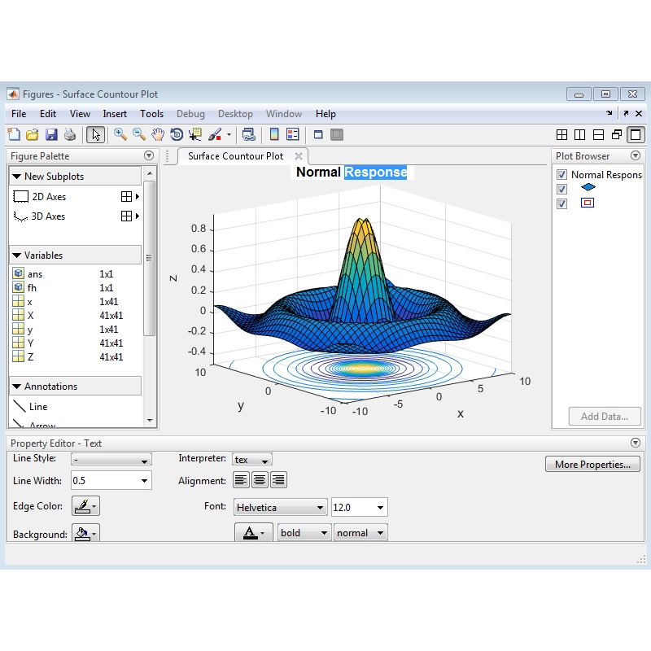Open the Edge Color picker
This screenshot has width=651, height=651.
[85, 507]
